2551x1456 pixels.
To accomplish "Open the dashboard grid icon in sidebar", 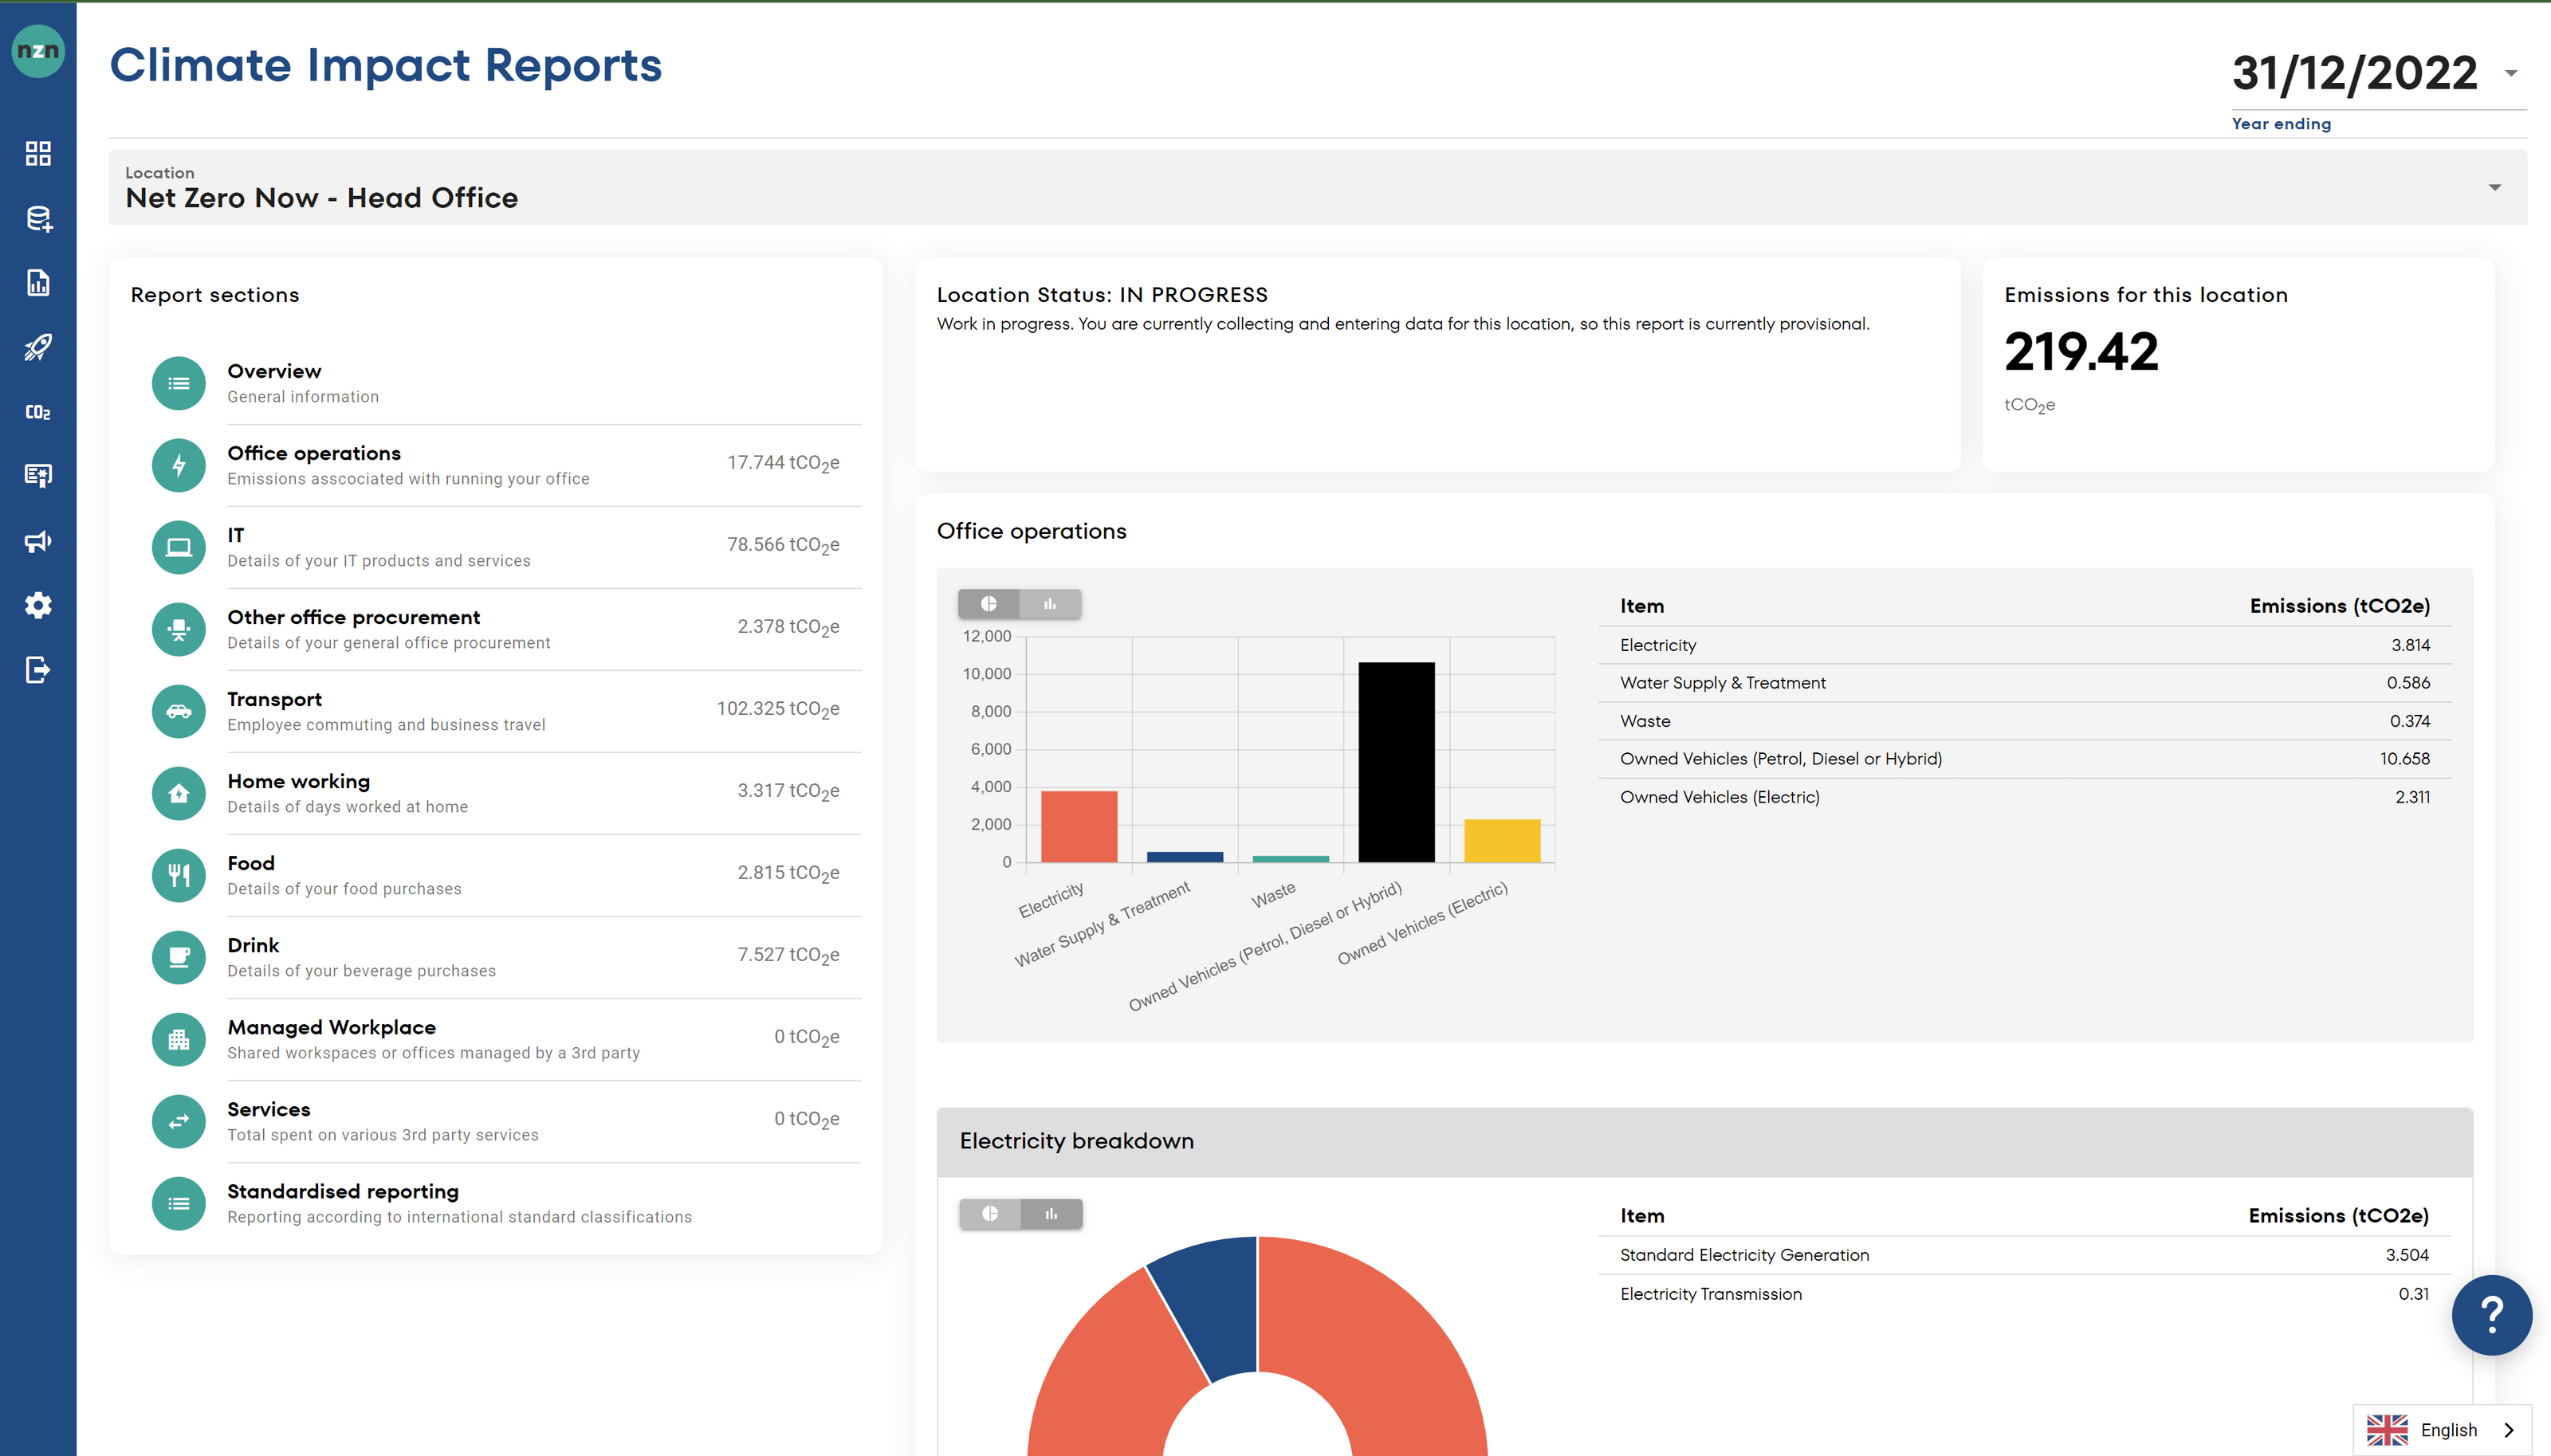I will tap(38, 153).
